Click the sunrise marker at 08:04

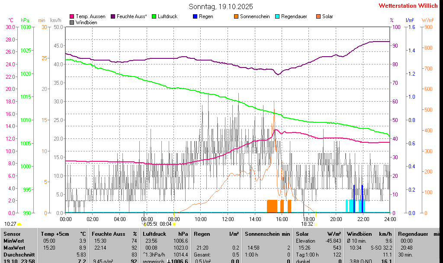(x=174, y=224)
